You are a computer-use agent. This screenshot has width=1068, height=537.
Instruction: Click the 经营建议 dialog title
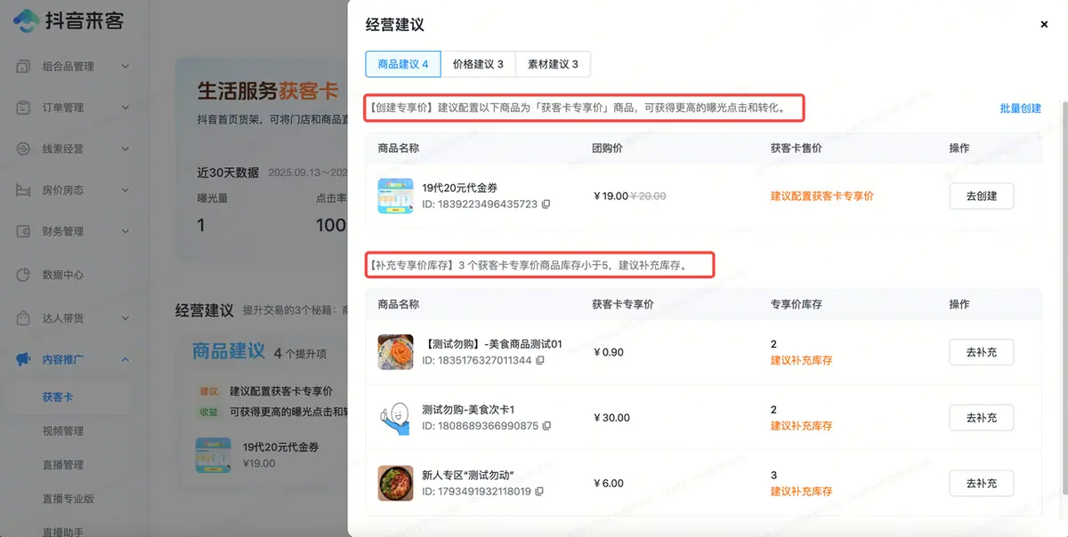coord(395,25)
